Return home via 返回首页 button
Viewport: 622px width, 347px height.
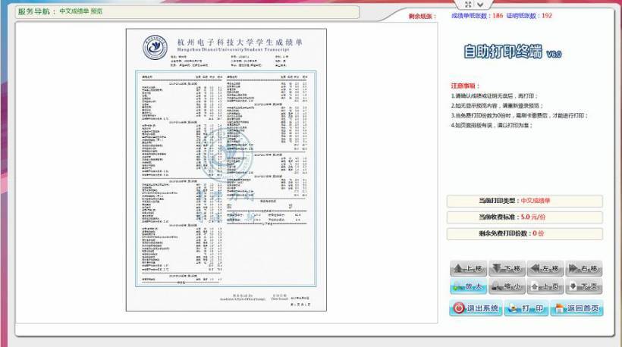click(x=576, y=308)
